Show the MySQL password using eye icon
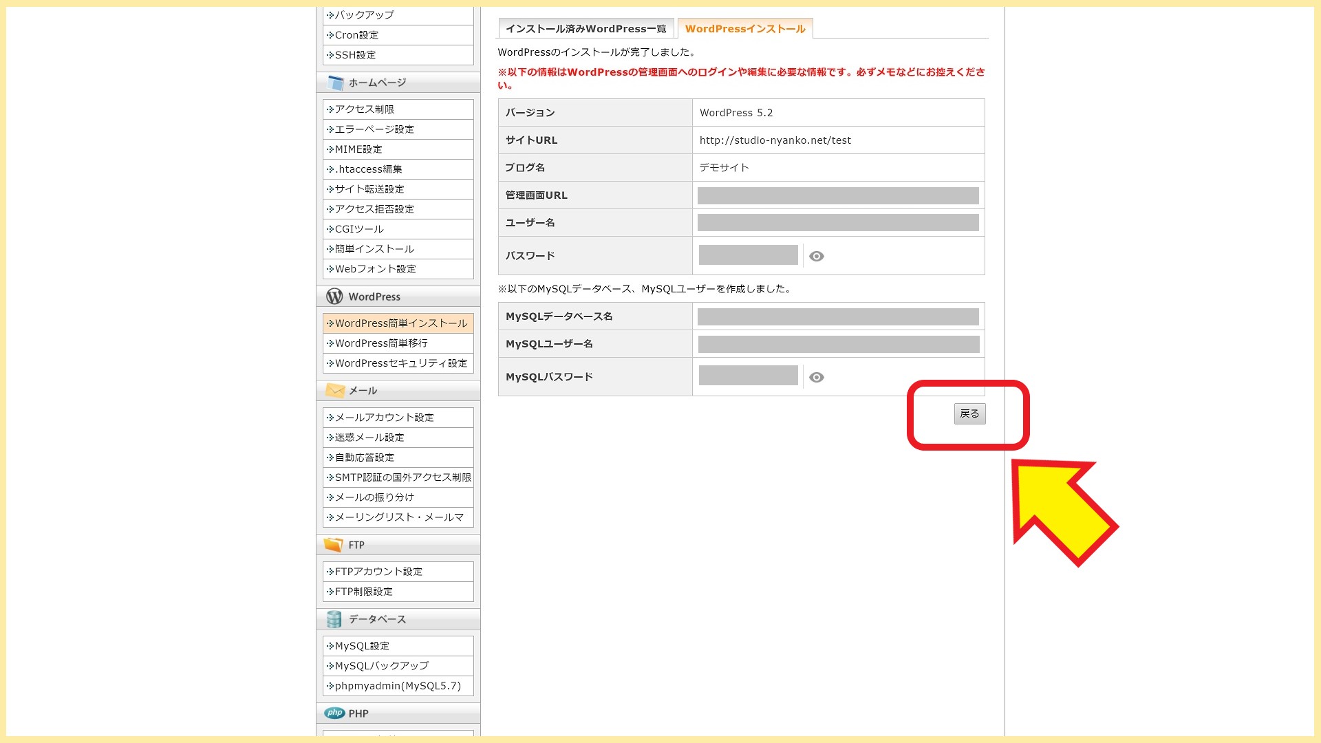1321x743 pixels. pos(817,377)
